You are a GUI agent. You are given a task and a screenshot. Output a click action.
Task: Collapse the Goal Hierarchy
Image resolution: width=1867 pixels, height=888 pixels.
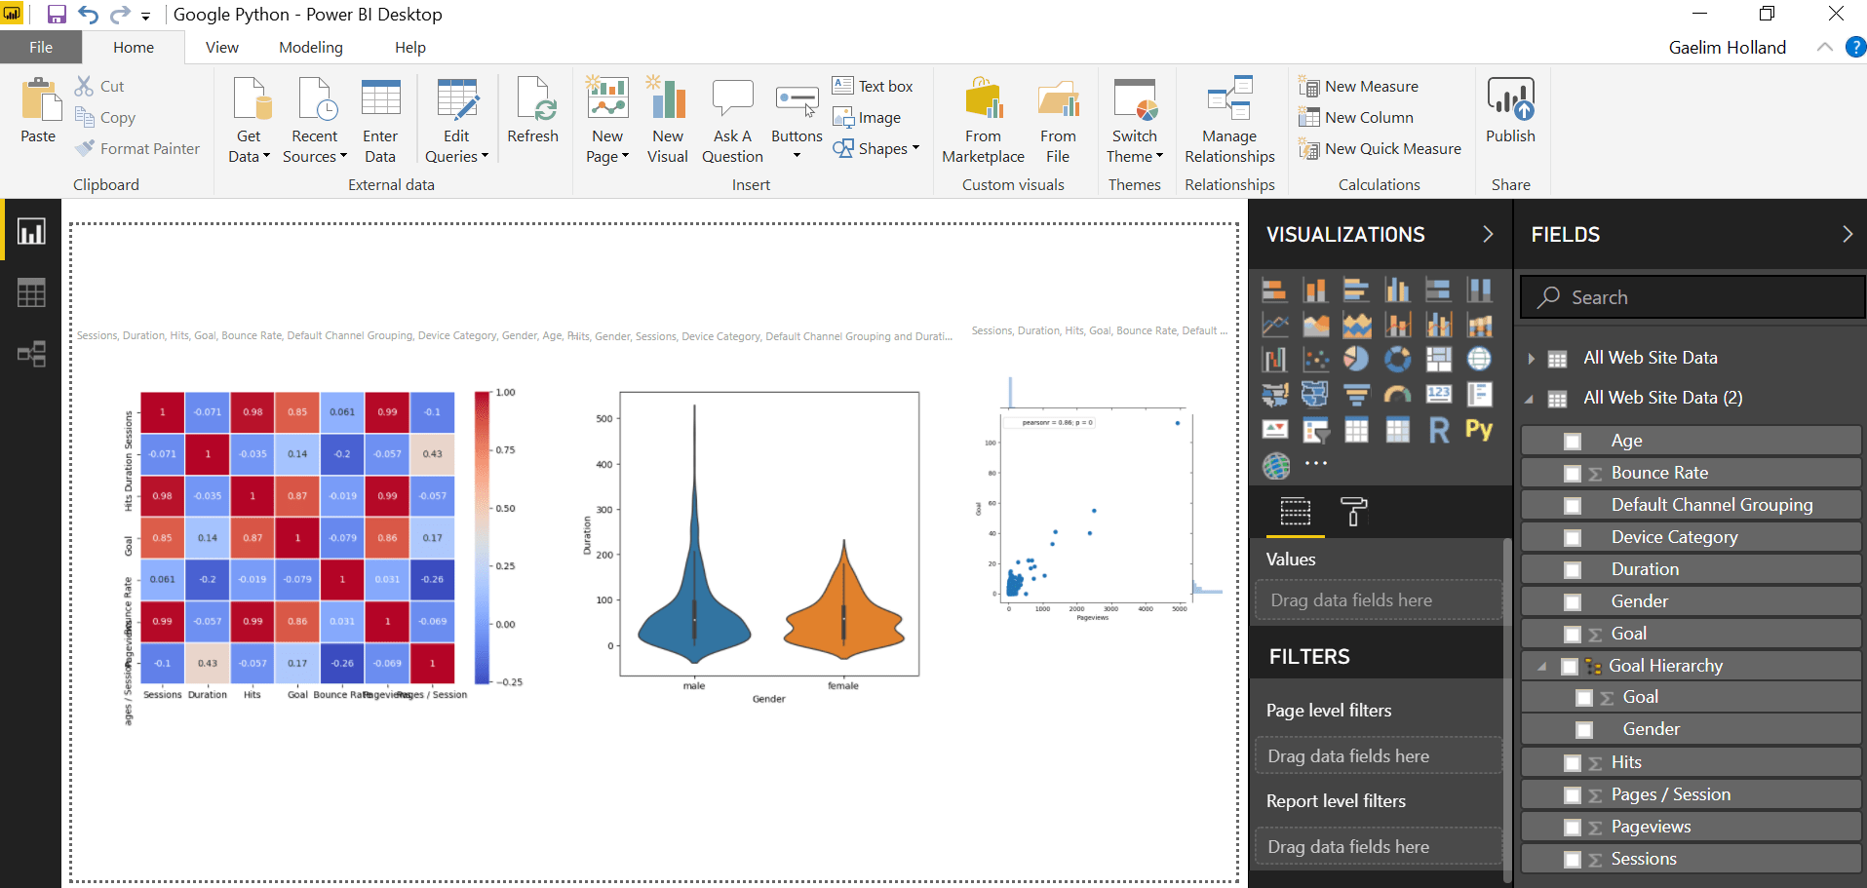coord(1541,666)
